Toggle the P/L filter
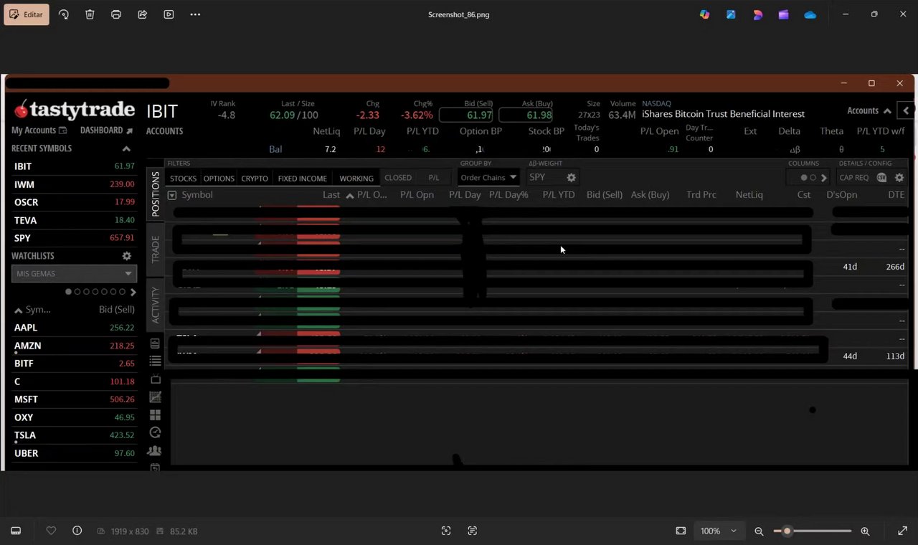This screenshot has width=918, height=545. click(434, 178)
